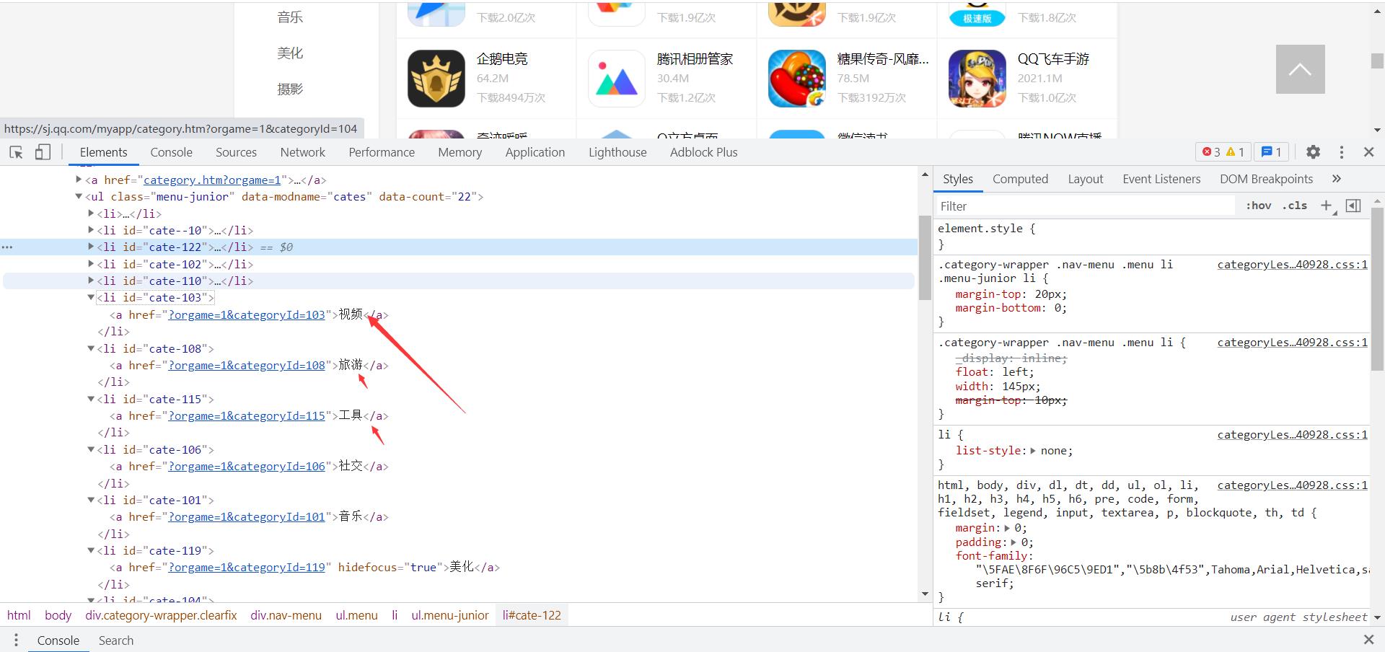Viewport: 1385px width, 652px height.
Task: Open DevTools settings gear
Action: [x=1313, y=152]
